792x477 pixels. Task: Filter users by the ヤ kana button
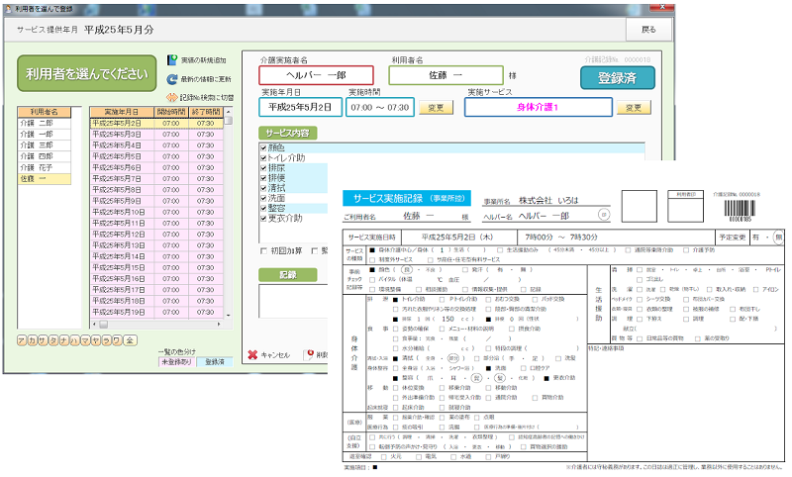(x=95, y=340)
